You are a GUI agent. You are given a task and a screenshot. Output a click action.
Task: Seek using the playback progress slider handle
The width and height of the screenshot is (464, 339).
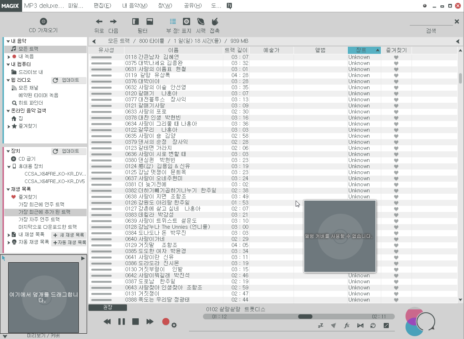click(x=305, y=317)
